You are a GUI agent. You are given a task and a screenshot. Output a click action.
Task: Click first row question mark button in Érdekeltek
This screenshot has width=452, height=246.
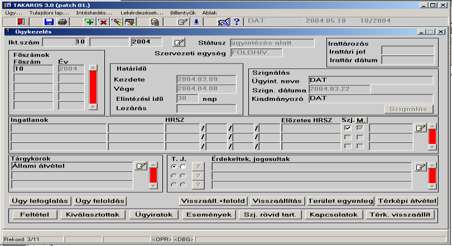click(198, 166)
